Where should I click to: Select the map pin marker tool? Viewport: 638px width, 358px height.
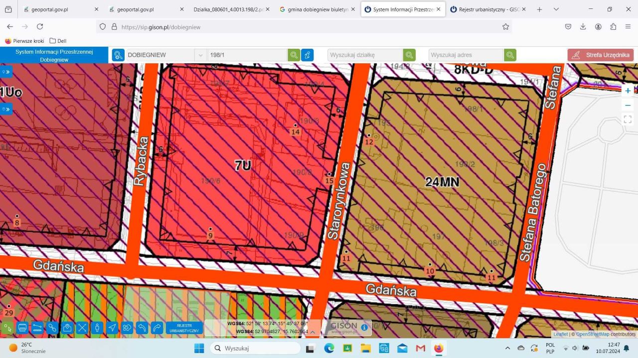point(67,328)
